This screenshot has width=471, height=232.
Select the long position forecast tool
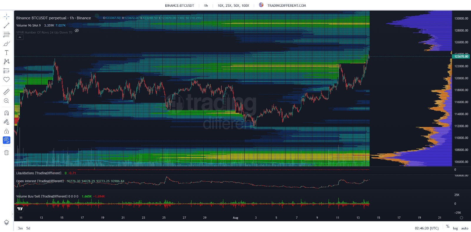click(x=6, y=71)
